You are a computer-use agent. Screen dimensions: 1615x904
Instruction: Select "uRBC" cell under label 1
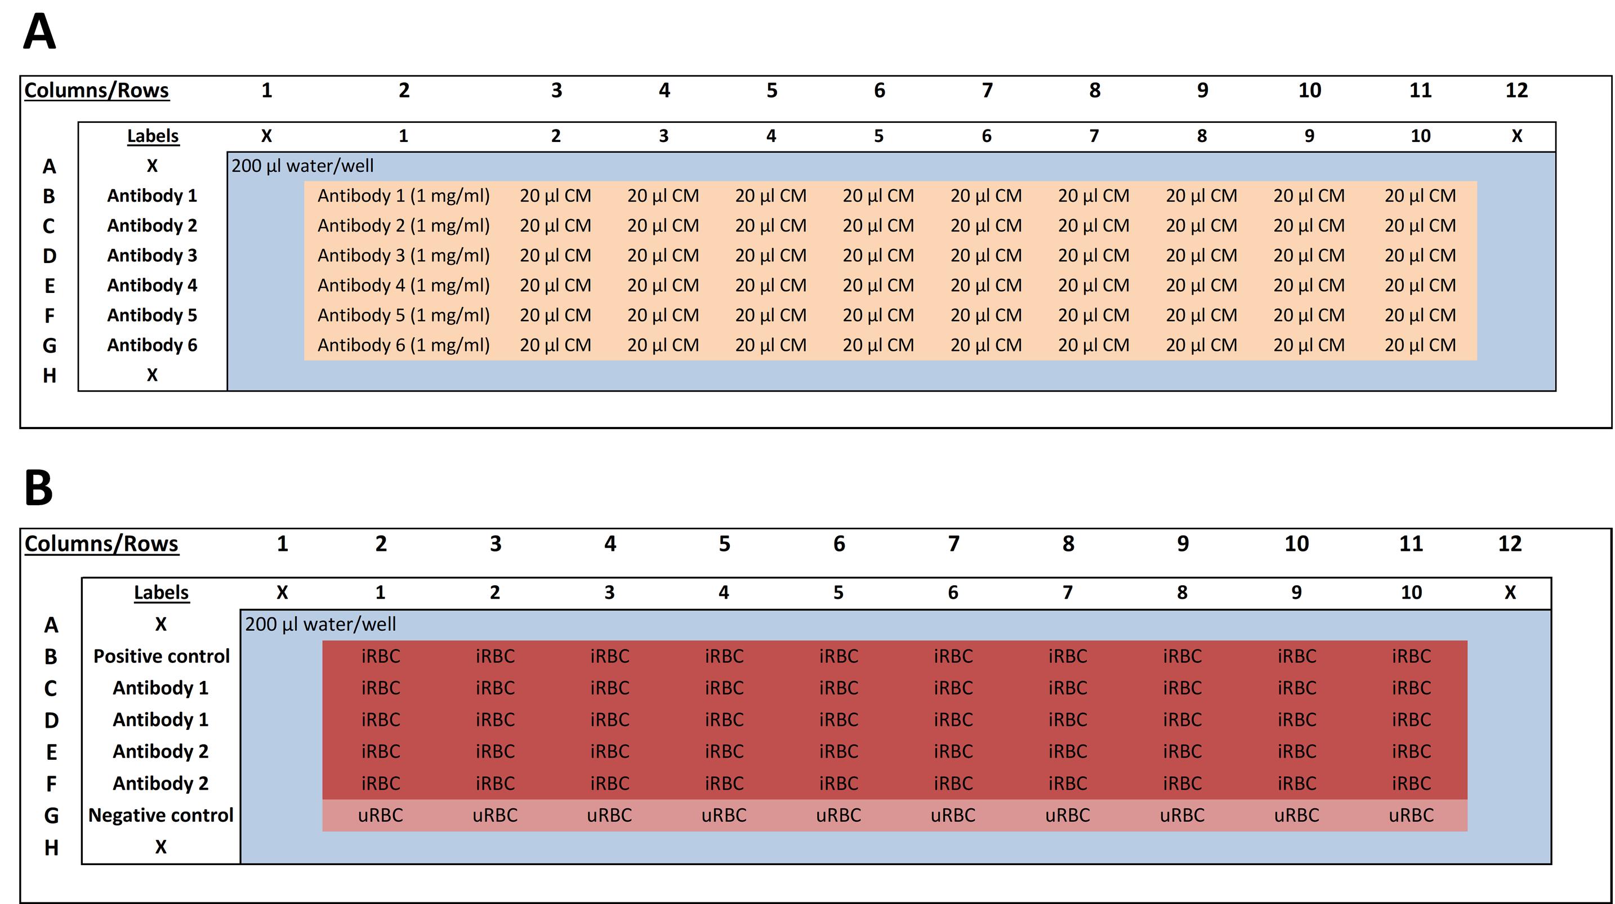(x=381, y=816)
